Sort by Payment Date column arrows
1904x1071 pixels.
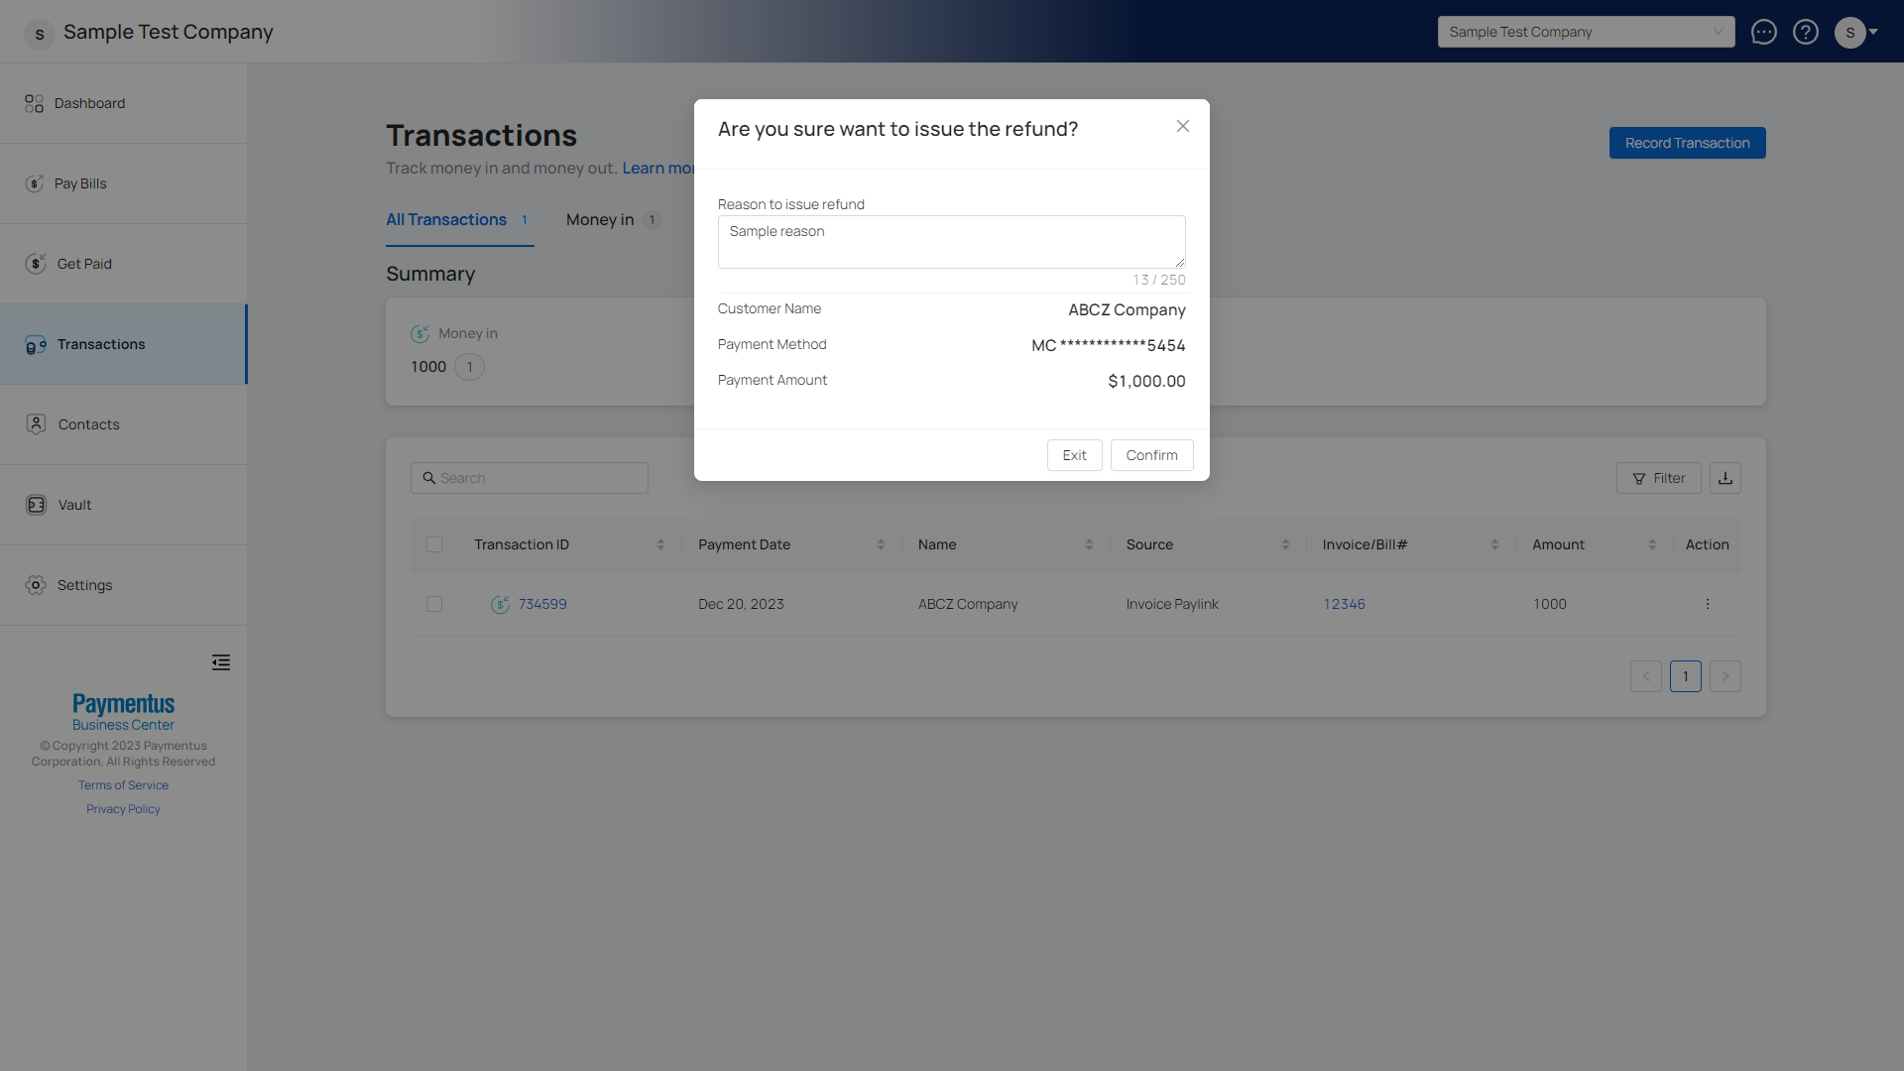[881, 544]
